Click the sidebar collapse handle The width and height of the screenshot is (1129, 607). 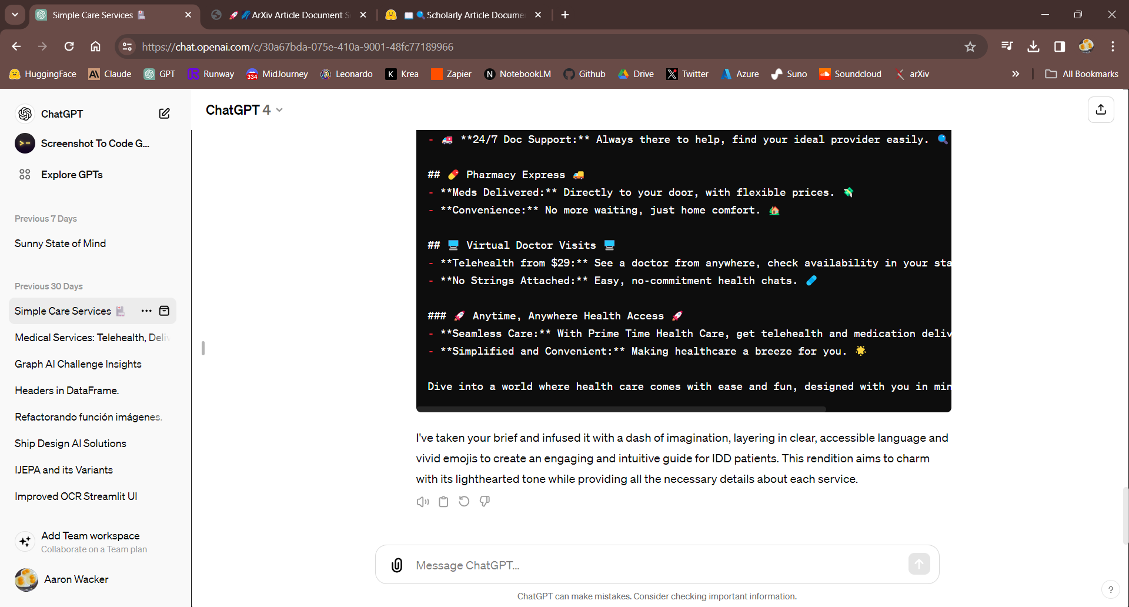click(203, 348)
